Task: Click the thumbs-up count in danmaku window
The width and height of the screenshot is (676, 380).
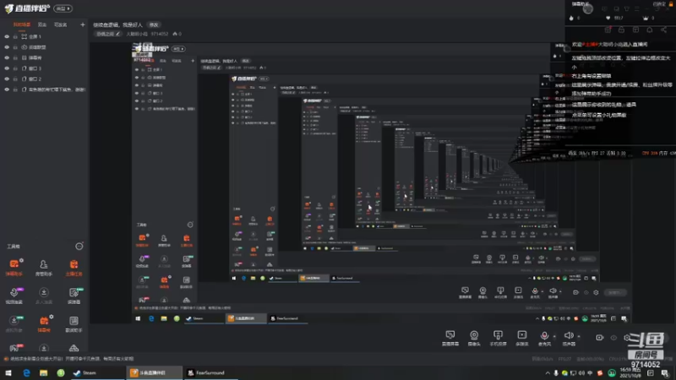Action: point(575,18)
